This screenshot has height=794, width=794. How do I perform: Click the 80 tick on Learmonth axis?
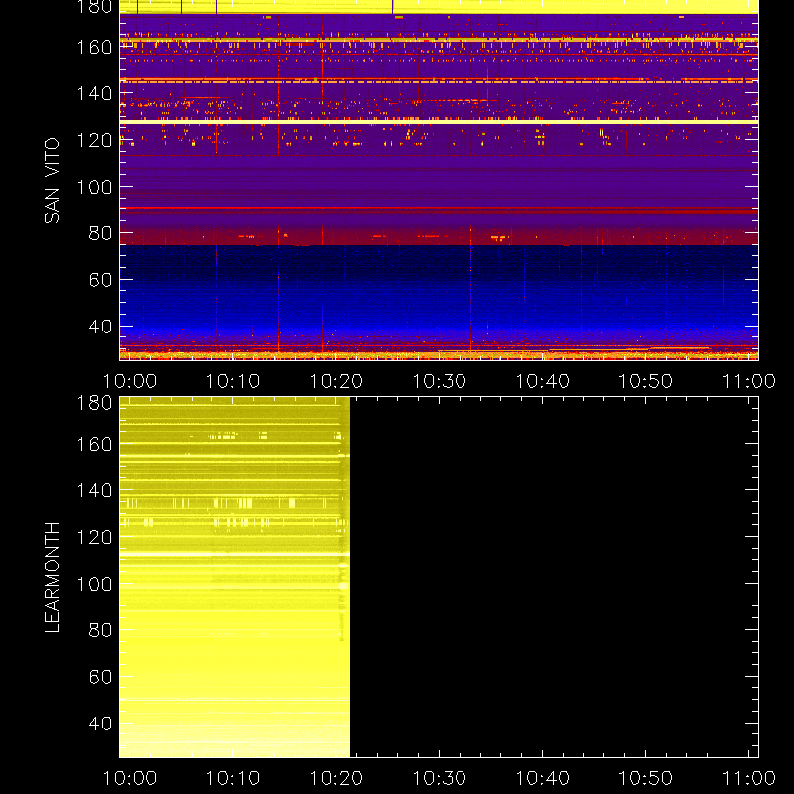[x=100, y=630]
